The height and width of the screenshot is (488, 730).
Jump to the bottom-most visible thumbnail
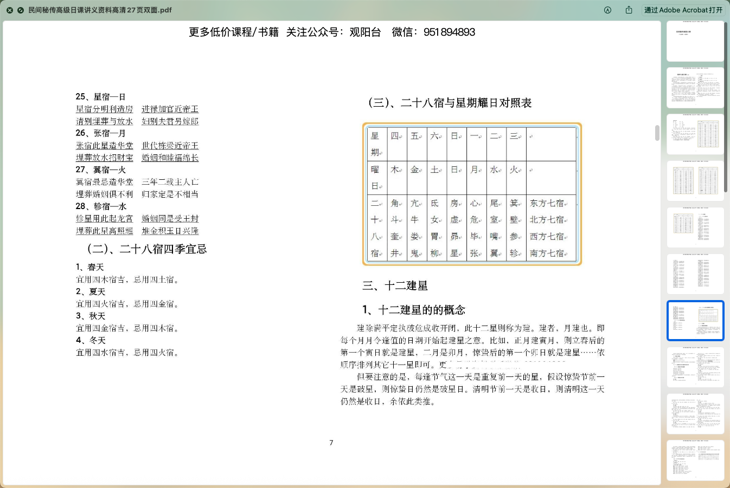tap(695, 460)
